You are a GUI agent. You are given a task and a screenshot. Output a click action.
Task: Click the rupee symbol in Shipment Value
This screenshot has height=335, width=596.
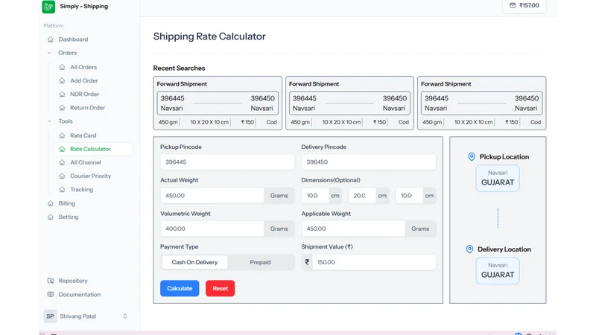click(x=307, y=262)
